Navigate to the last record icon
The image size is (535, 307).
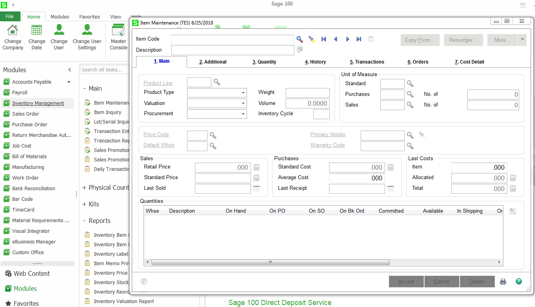pos(359,39)
